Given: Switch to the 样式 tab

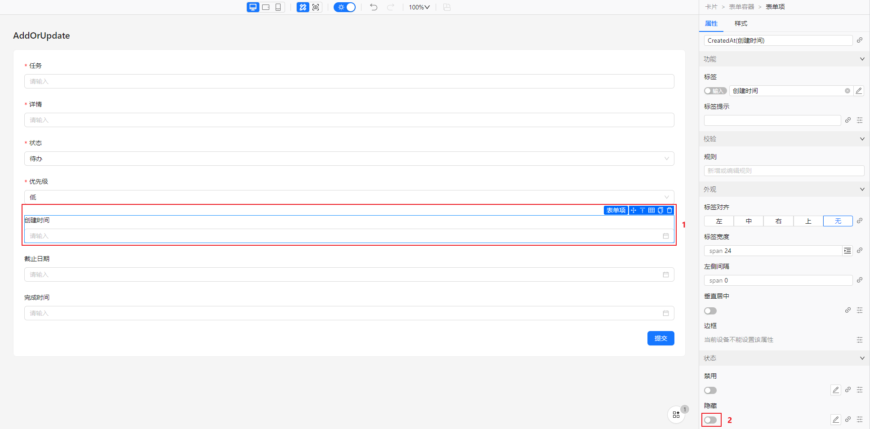Looking at the screenshot, I should (741, 23).
